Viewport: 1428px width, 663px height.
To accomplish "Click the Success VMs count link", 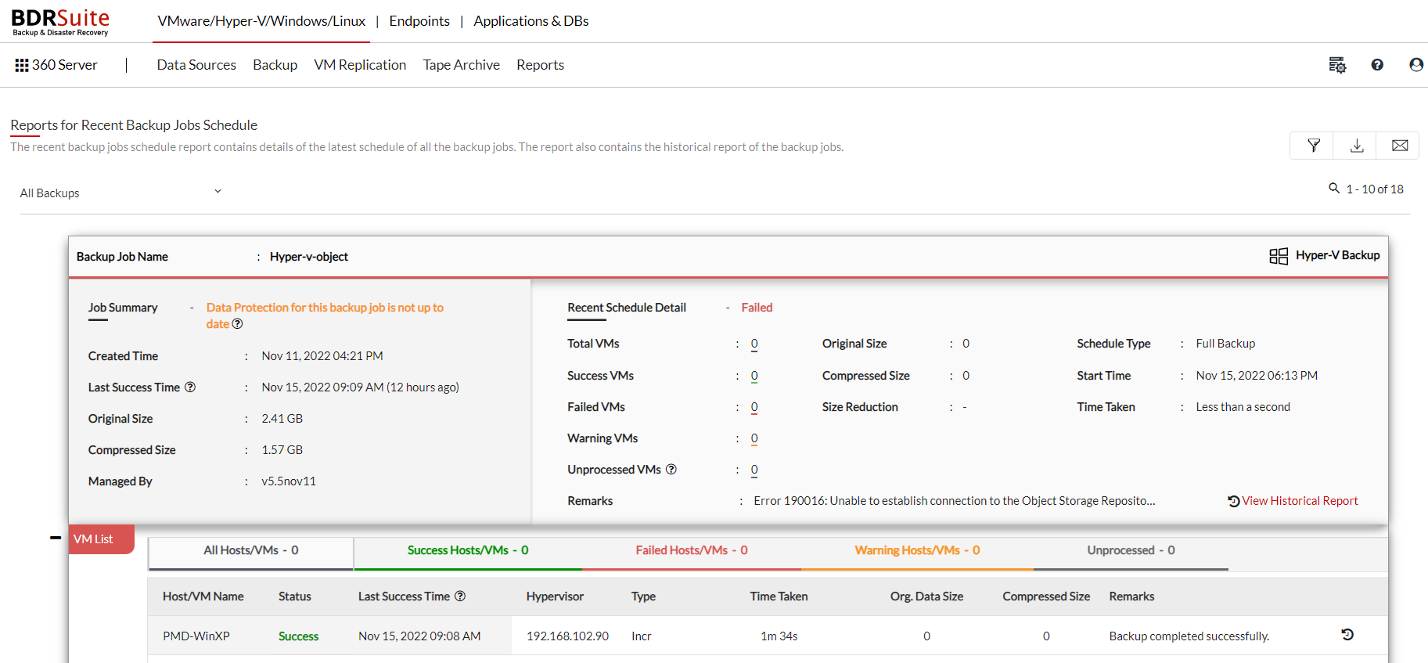I will 754,376.
